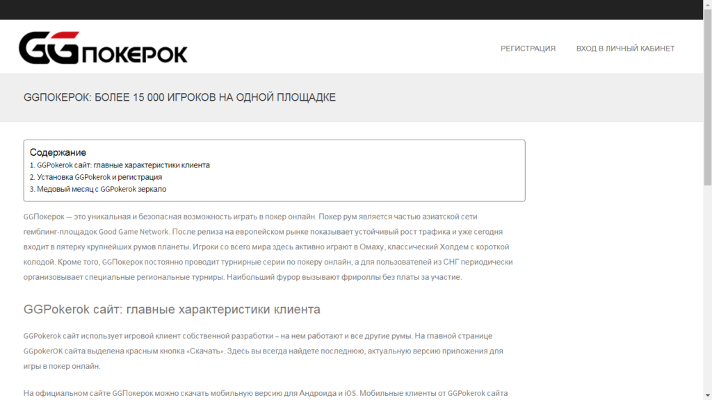Follow 'Установка GGPokerok и регистрация' contents link
The width and height of the screenshot is (712, 400).
pyautogui.click(x=99, y=177)
